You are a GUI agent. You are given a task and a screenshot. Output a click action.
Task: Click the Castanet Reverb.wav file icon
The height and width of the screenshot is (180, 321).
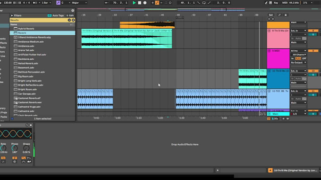(16, 102)
